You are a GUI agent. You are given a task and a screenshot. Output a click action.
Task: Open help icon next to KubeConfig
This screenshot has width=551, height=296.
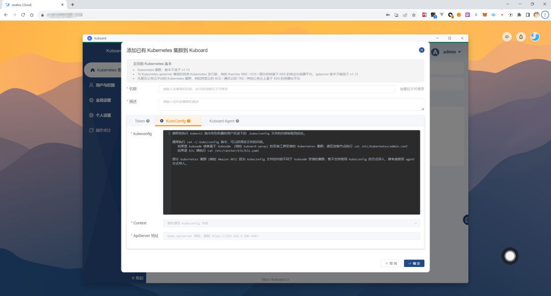coord(189,121)
